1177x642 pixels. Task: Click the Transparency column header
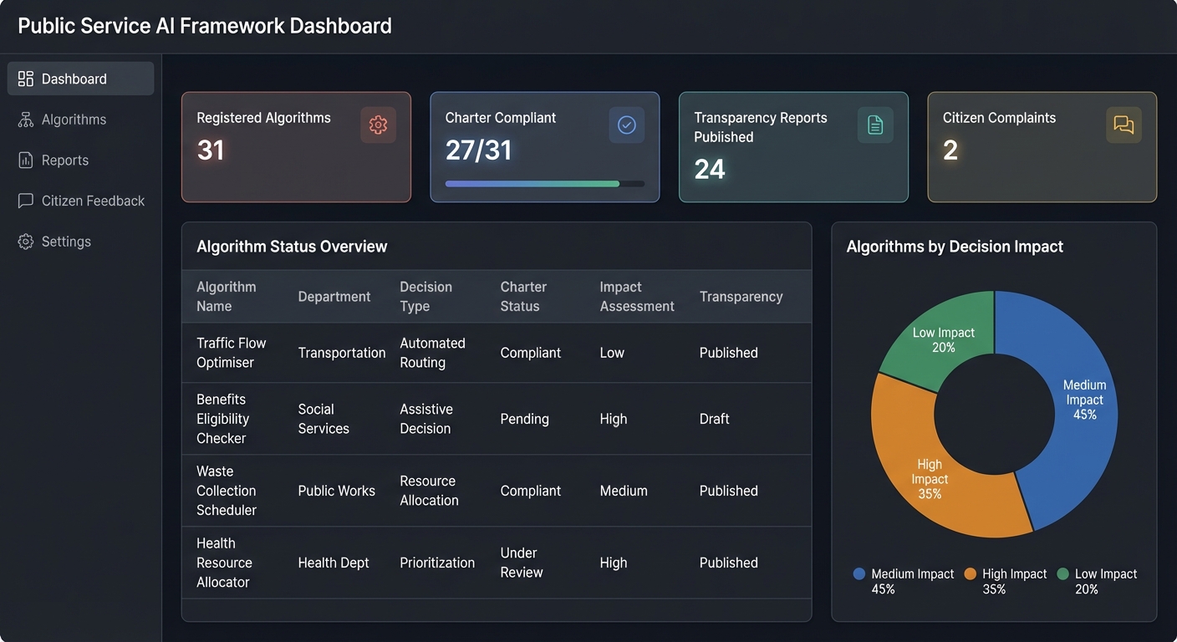[741, 296]
